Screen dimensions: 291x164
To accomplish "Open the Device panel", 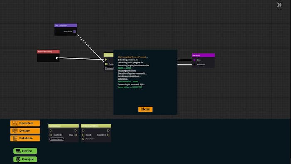I will coord(25,151).
